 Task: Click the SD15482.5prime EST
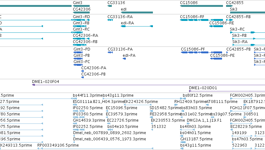pyautogui.click(x=151, y=111)
